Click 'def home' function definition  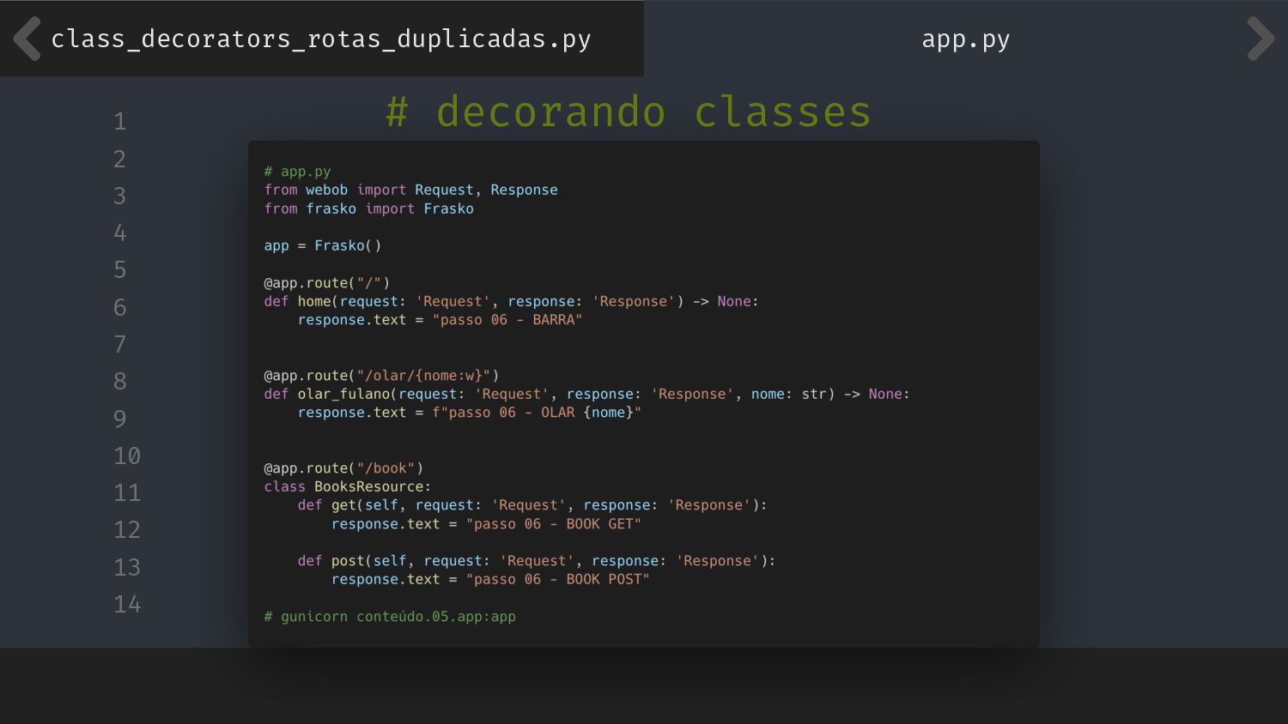pos(511,301)
